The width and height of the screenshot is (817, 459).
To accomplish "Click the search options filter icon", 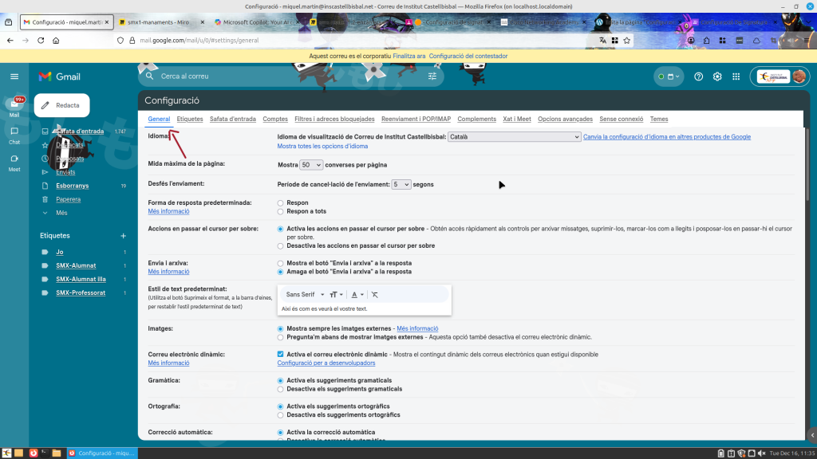I will [432, 76].
